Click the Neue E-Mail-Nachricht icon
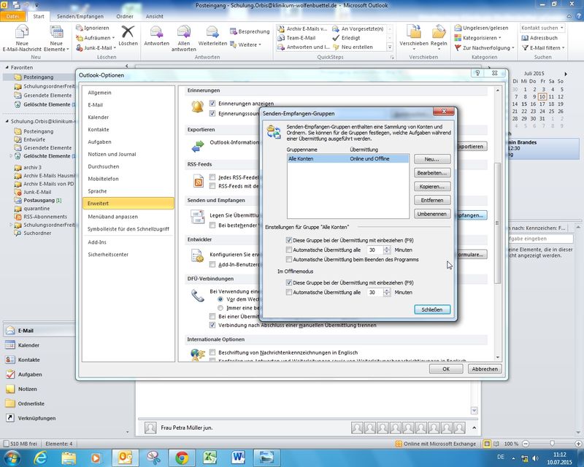The image size is (584, 467). click(20, 34)
